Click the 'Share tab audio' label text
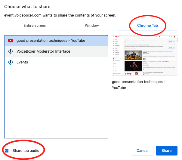The image size is (182, 160). point(26,151)
